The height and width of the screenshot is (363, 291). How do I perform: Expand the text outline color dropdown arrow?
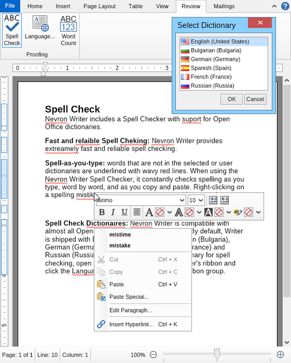pyautogui.click(x=199, y=212)
